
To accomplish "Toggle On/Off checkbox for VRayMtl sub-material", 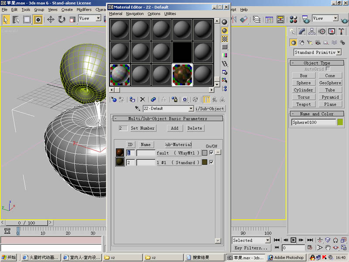I will point(211,153).
